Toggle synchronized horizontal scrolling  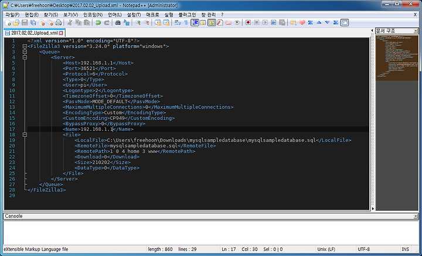point(166,23)
